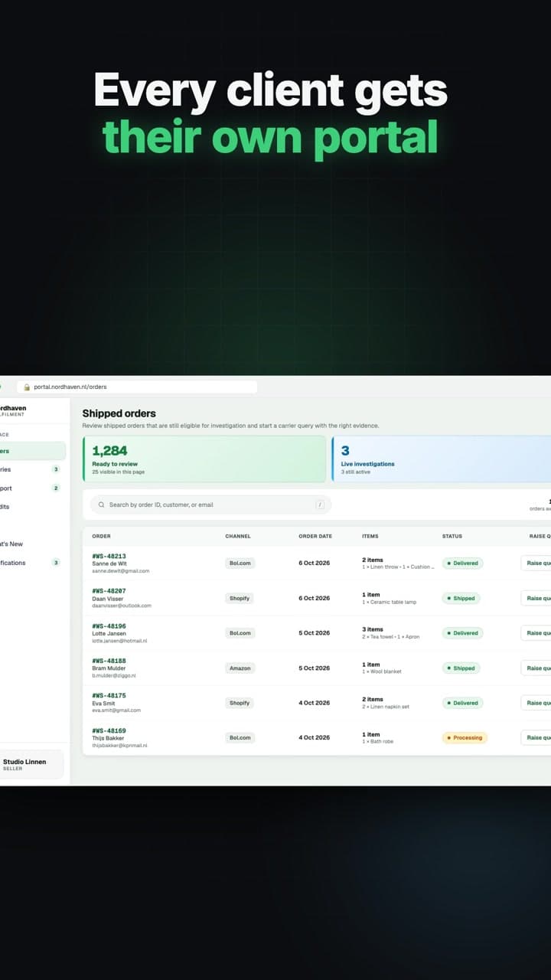The width and height of the screenshot is (551, 980).
Task: Focus the order ID, customer, or email search field
Action: pyautogui.click(x=210, y=505)
